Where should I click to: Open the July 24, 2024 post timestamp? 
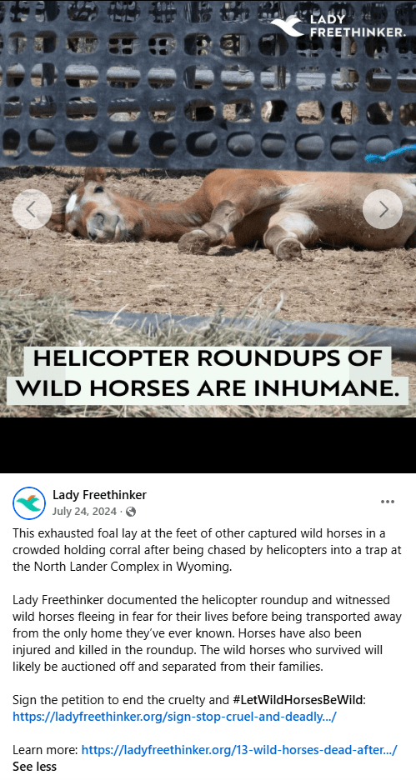pyautogui.click(x=84, y=512)
